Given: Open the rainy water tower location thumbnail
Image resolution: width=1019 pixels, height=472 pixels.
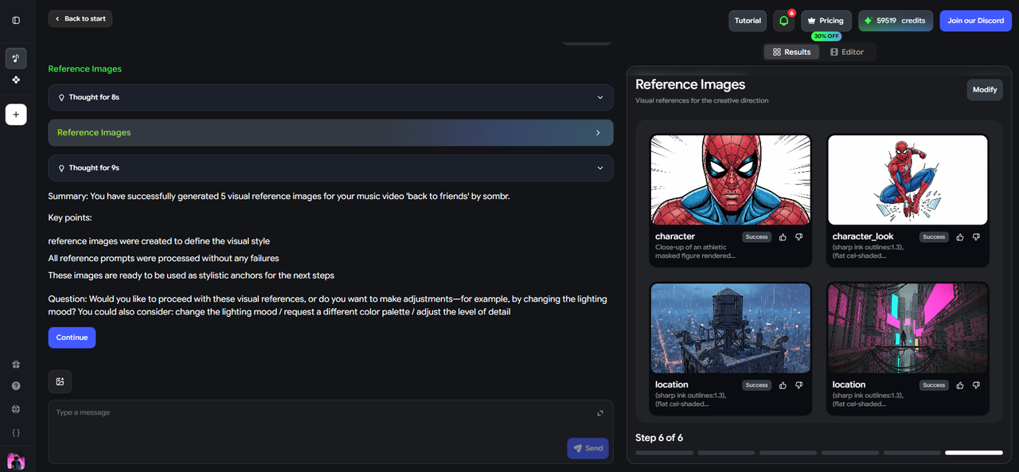Looking at the screenshot, I should tap(731, 328).
